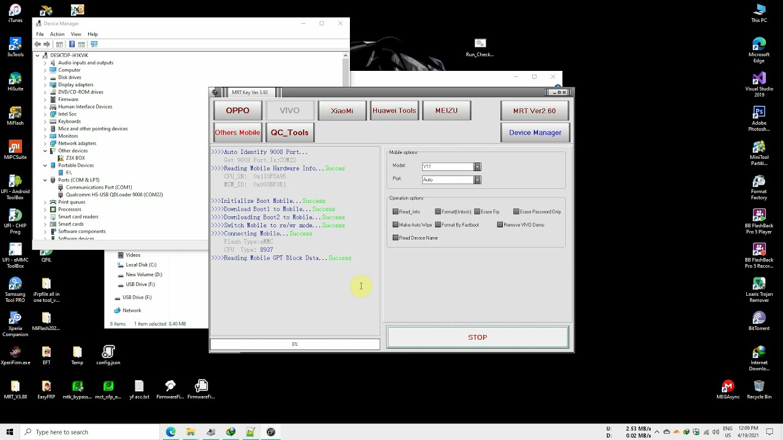Open Xperia Companion desktop icon
Screen dimensions: 783x440
[x=15, y=324]
